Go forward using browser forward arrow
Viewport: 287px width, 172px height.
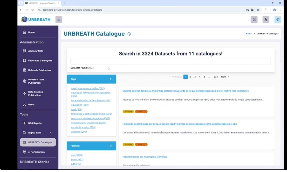(27, 10)
